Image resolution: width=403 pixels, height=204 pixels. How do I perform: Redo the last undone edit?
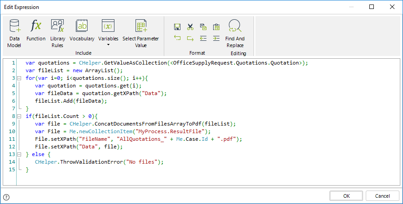pyautogui.click(x=190, y=39)
